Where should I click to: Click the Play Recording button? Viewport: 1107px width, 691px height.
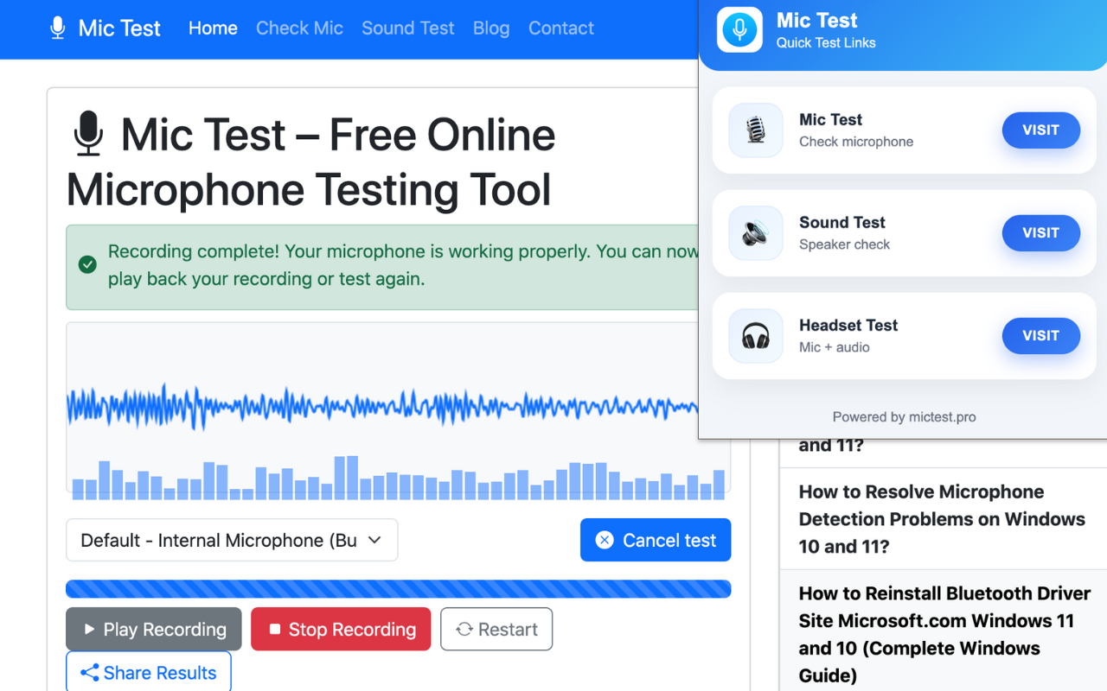coord(154,629)
